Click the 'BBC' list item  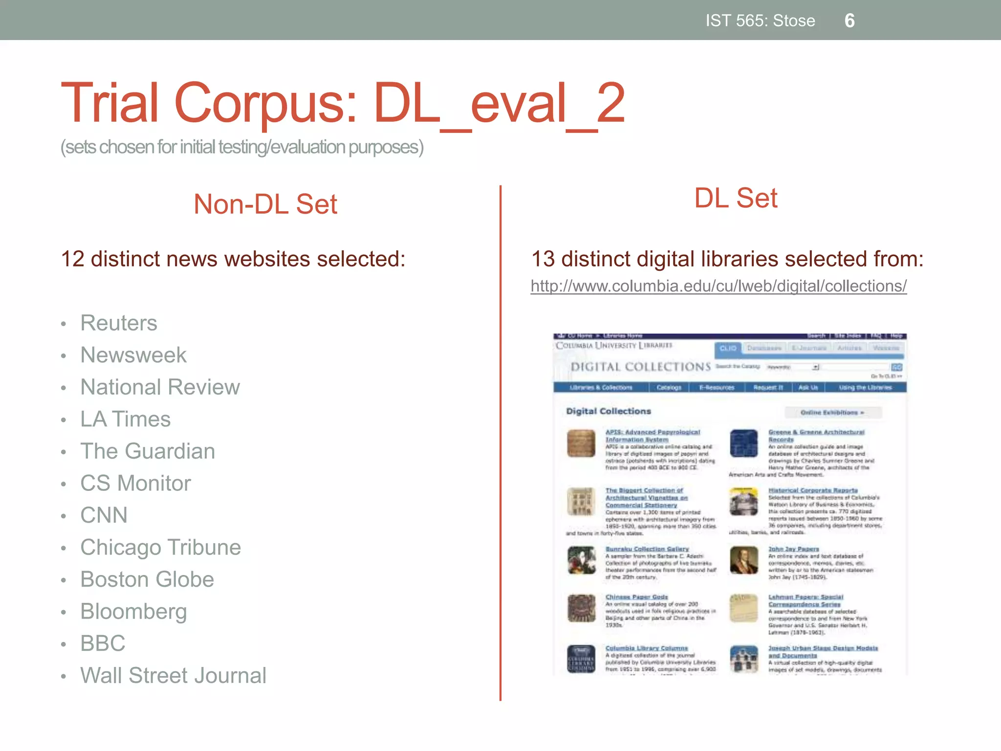click(103, 643)
